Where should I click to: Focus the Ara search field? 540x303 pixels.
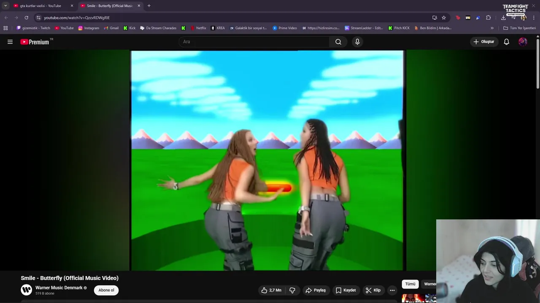pos(254,42)
